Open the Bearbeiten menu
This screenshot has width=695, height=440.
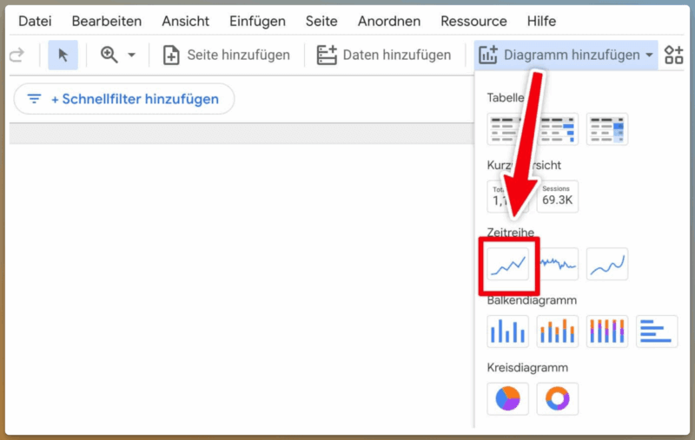point(106,21)
